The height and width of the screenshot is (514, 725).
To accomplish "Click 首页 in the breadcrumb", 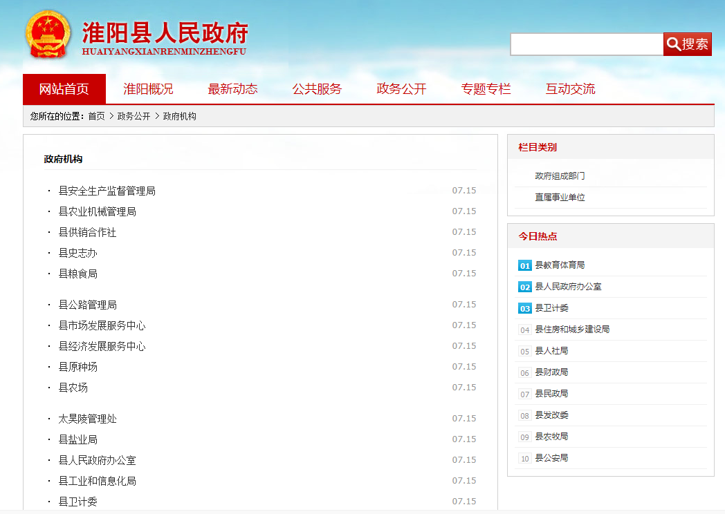I will click(96, 117).
